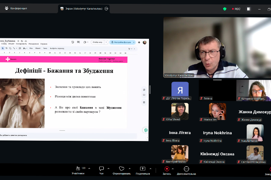Viewport: 271px width, 180px height.
Task: Click the camera meeting icon in Slides
Action: (x=85, y=42)
